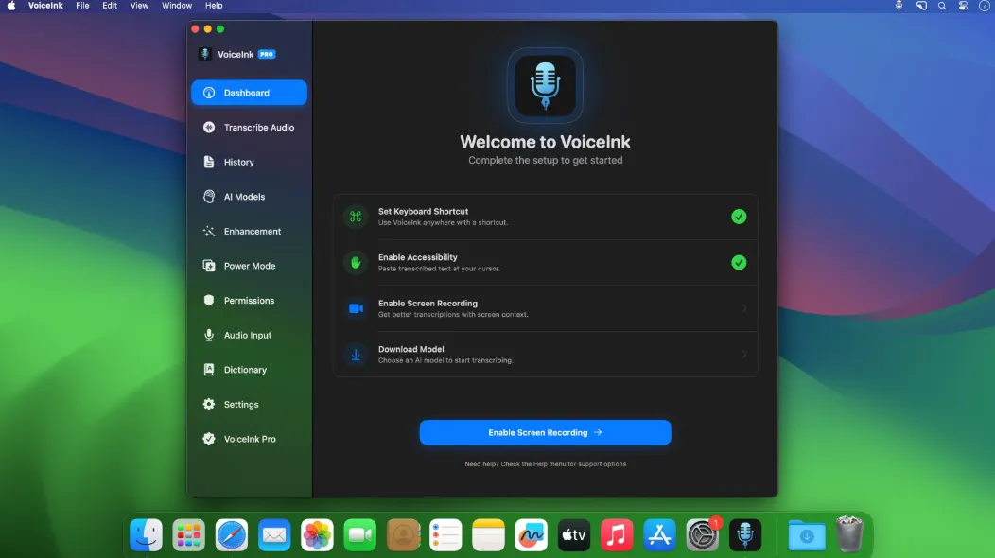Click green checkmark for Enable Accessibility
The height and width of the screenshot is (558, 995).
739,262
